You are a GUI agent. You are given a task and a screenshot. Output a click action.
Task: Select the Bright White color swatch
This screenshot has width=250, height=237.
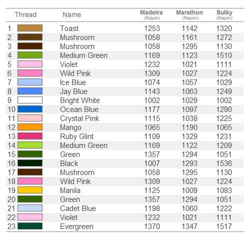(x=30, y=100)
